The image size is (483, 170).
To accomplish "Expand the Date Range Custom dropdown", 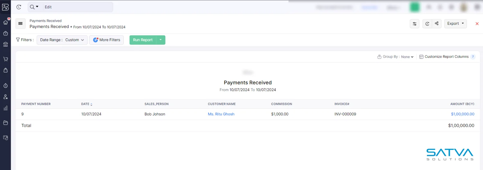I will [x=62, y=40].
